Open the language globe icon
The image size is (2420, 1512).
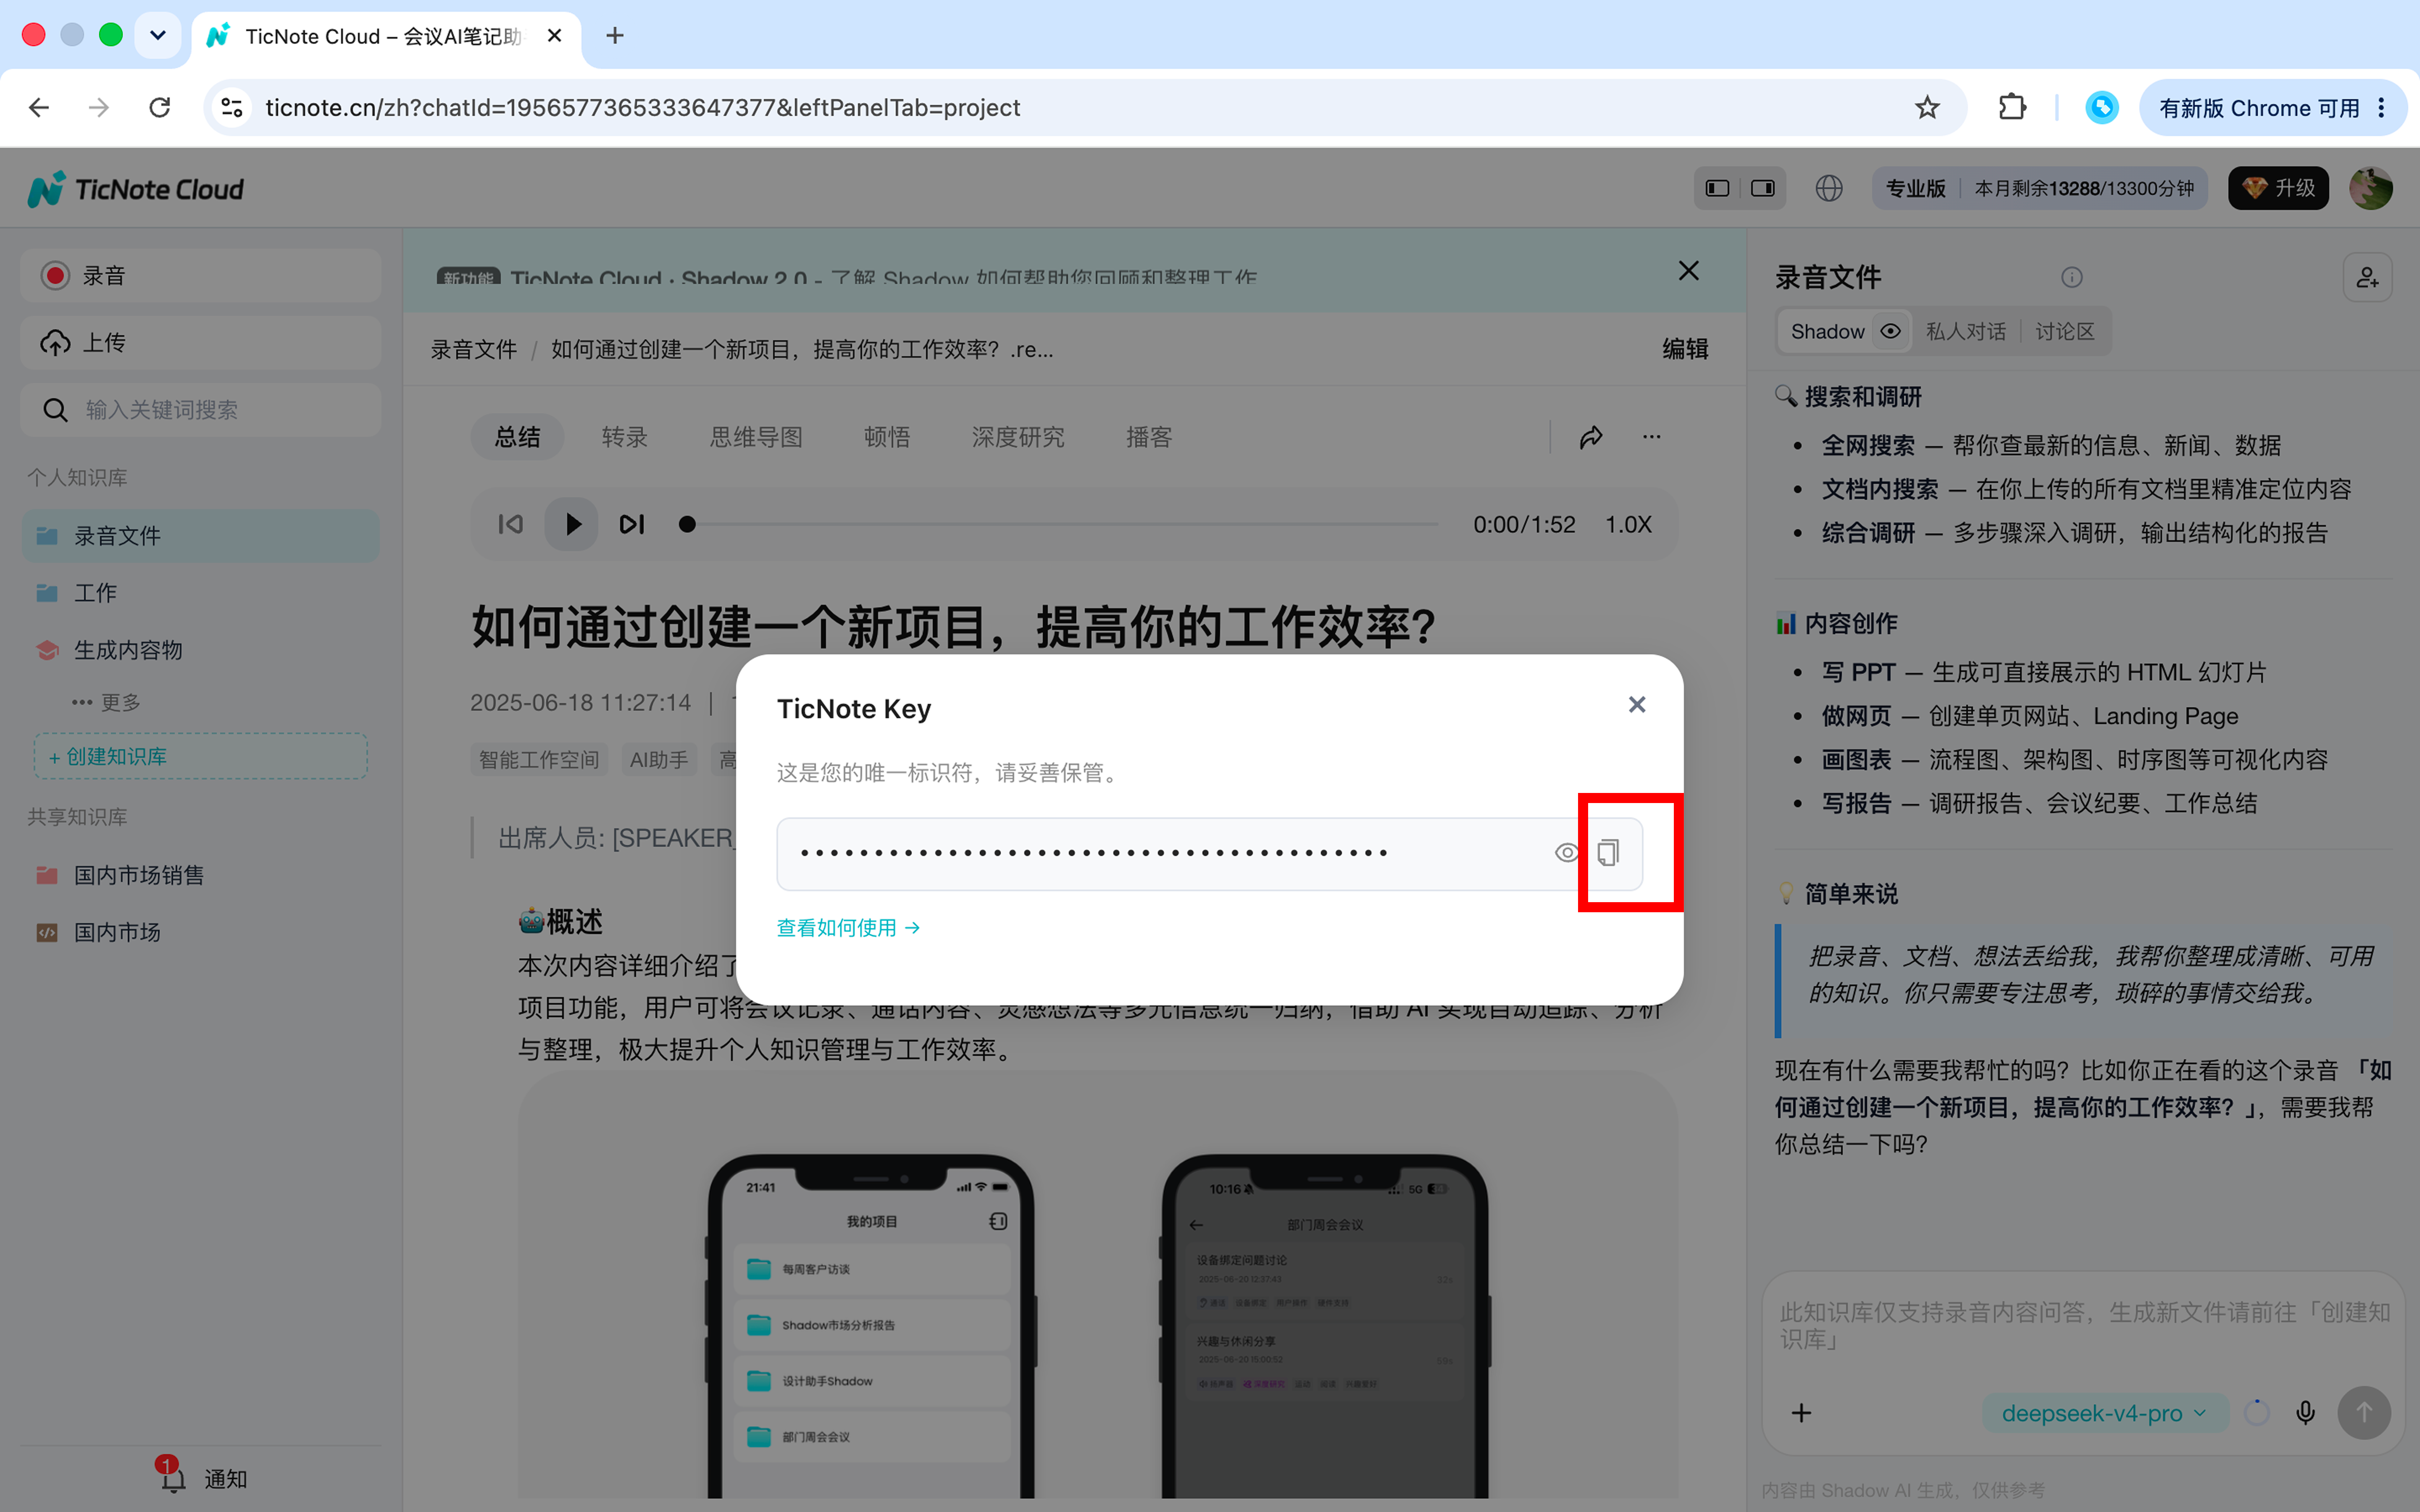(x=1829, y=188)
